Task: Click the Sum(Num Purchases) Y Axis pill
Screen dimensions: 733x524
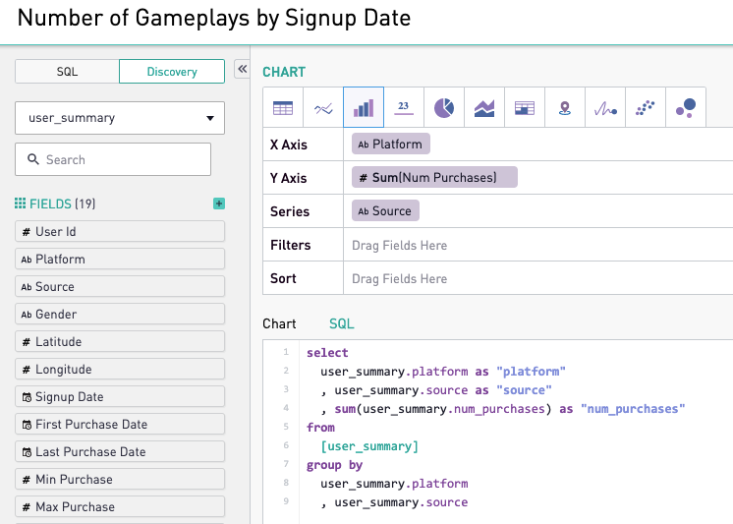Action: pos(434,178)
